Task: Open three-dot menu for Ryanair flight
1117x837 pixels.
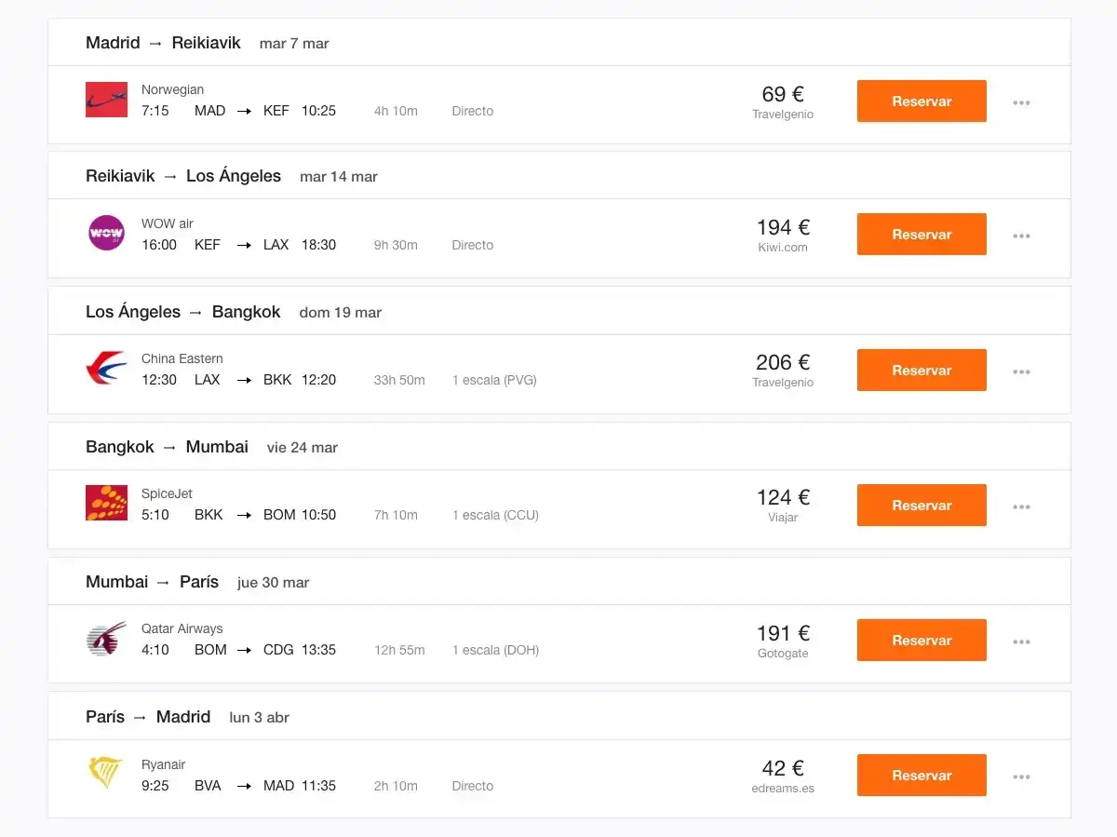Action: [1021, 776]
